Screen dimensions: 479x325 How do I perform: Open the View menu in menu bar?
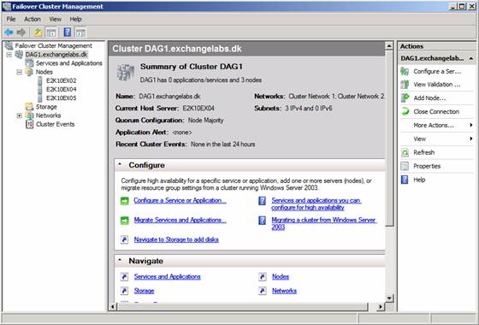click(x=56, y=19)
